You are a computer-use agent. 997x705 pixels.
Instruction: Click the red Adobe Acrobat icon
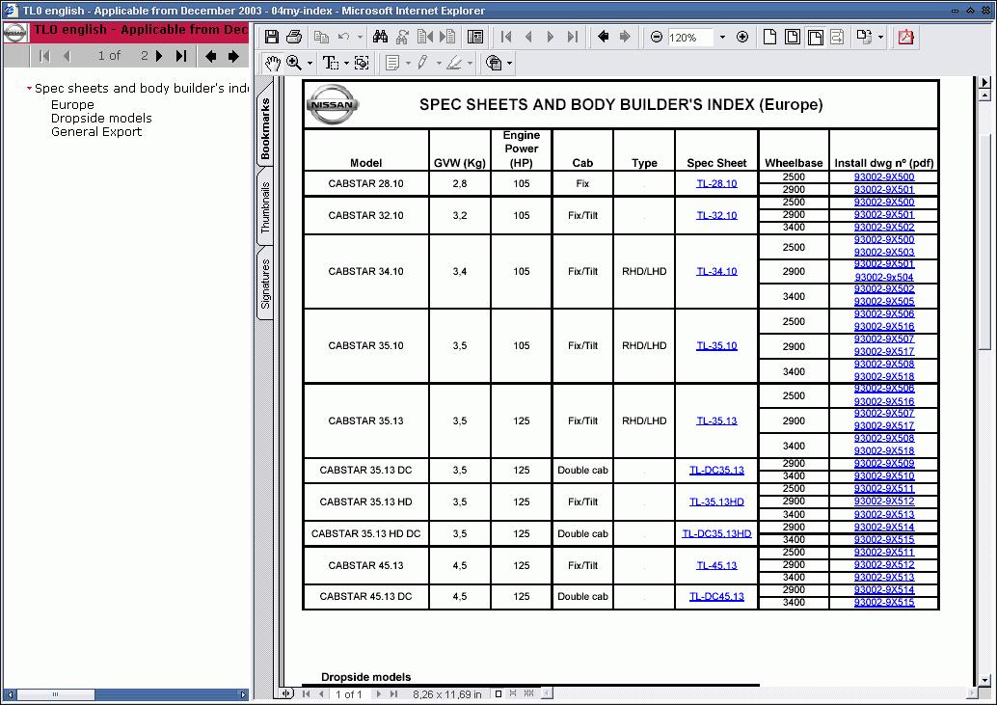pos(906,37)
